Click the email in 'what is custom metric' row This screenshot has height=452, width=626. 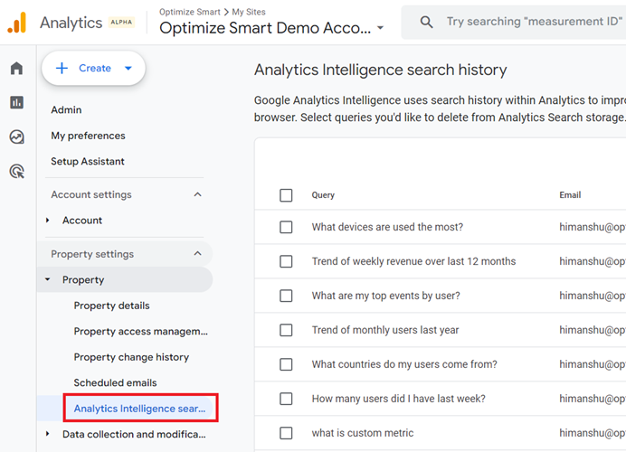click(593, 433)
